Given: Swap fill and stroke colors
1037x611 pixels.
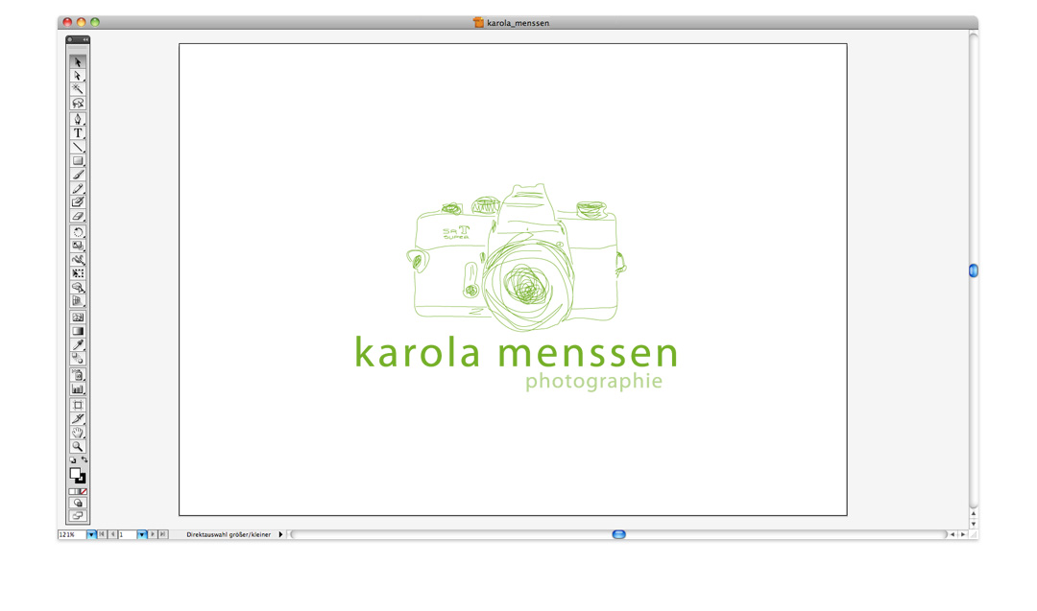Looking at the screenshot, I should pyautogui.click(x=84, y=460).
